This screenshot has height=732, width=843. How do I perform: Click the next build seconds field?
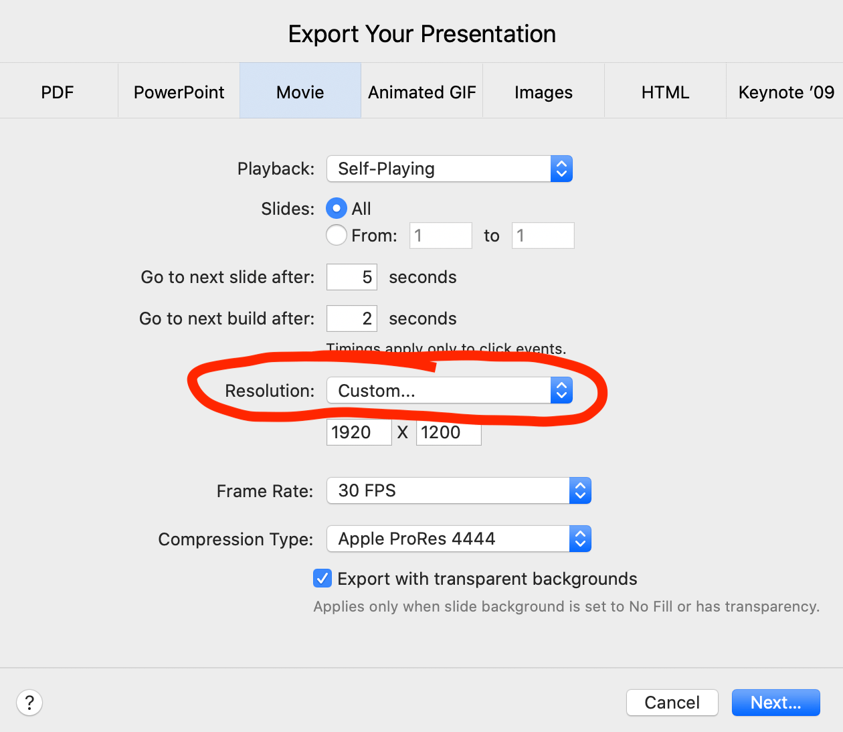point(352,318)
